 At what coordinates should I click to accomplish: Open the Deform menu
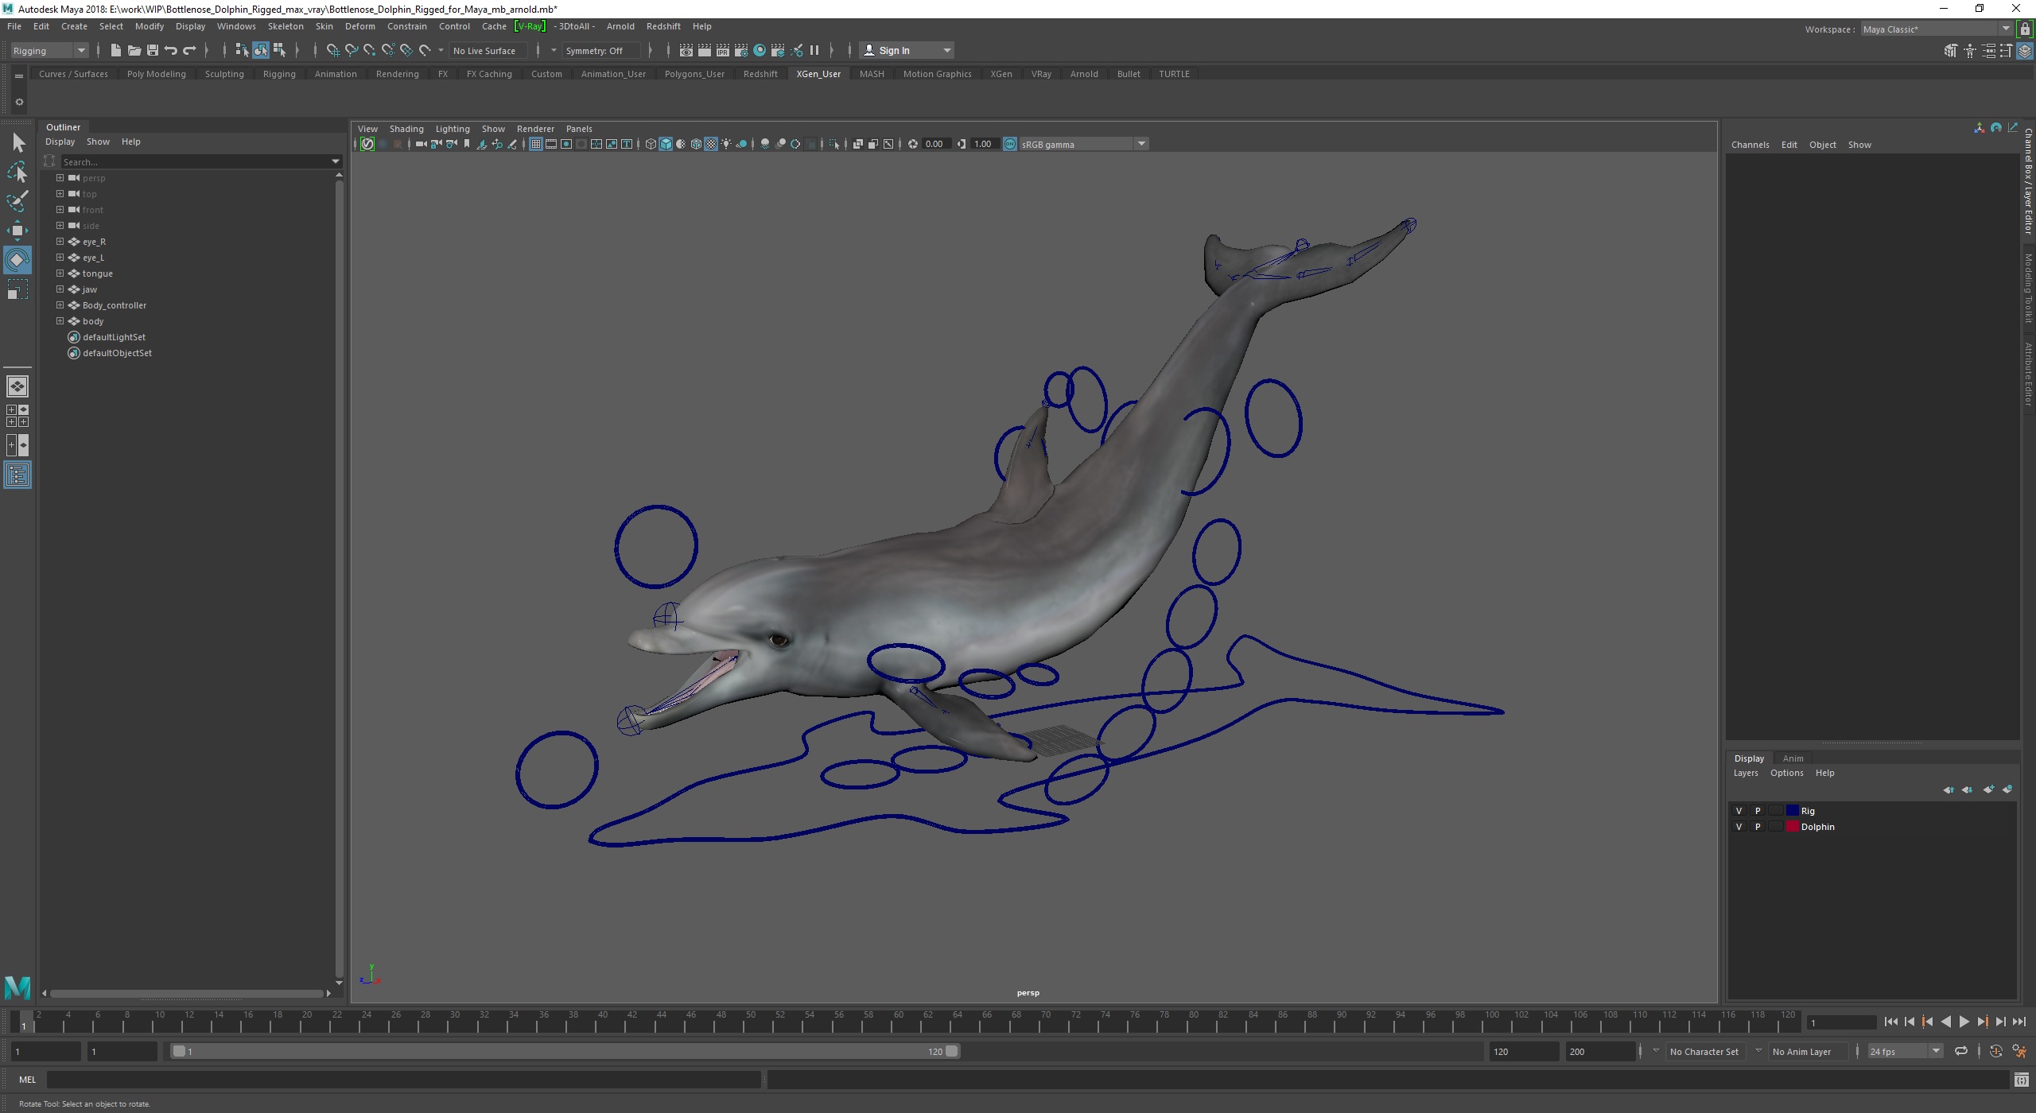pyautogui.click(x=359, y=26)
